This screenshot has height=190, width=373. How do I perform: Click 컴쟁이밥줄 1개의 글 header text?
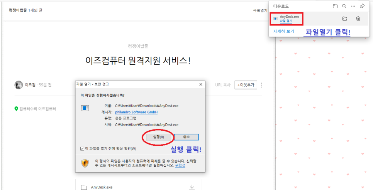pyautogui.click(x=26, y=10)
